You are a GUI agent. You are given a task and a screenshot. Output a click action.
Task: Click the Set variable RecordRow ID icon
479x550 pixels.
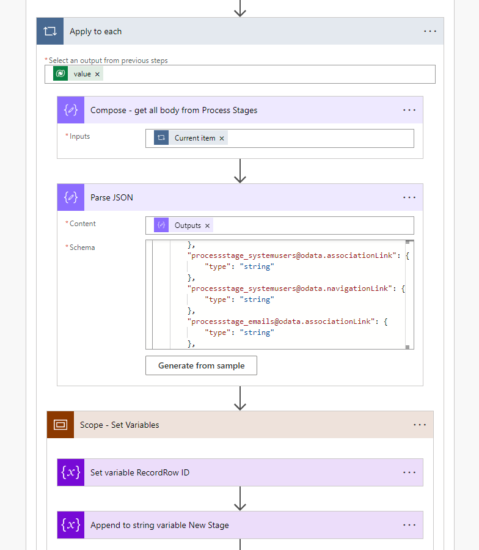coord(71,472)
